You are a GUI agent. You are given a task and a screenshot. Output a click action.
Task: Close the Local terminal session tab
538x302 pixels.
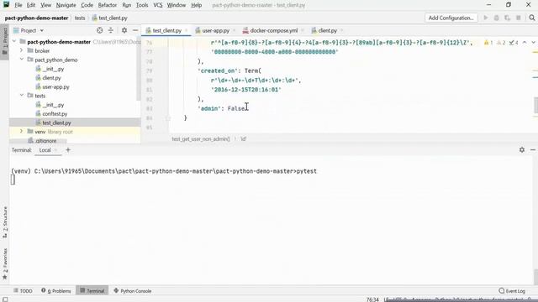(56, 150)
